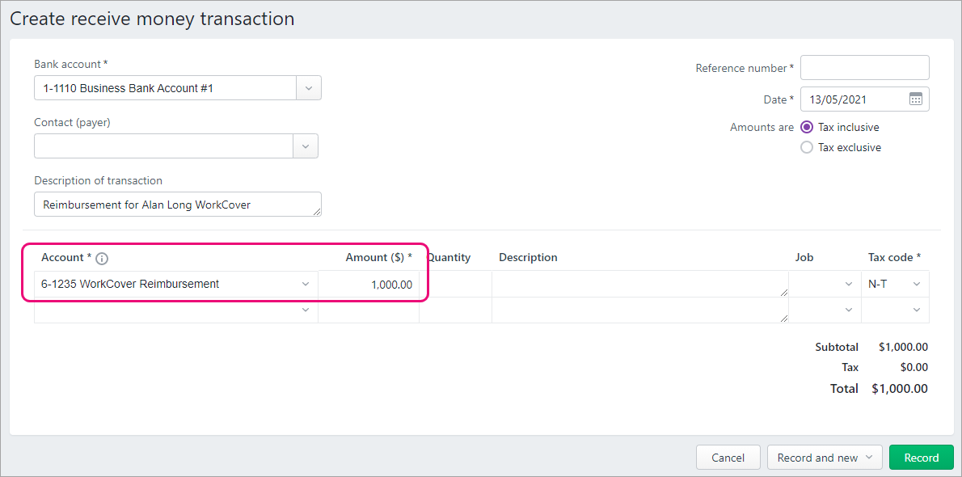Screen dimensions: 962x477
Task: Expand the Bank account dropdown arrow
Action: coord(309,88)
